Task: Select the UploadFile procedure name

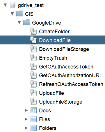Action: pyautogui.click(x=51, y=93)
